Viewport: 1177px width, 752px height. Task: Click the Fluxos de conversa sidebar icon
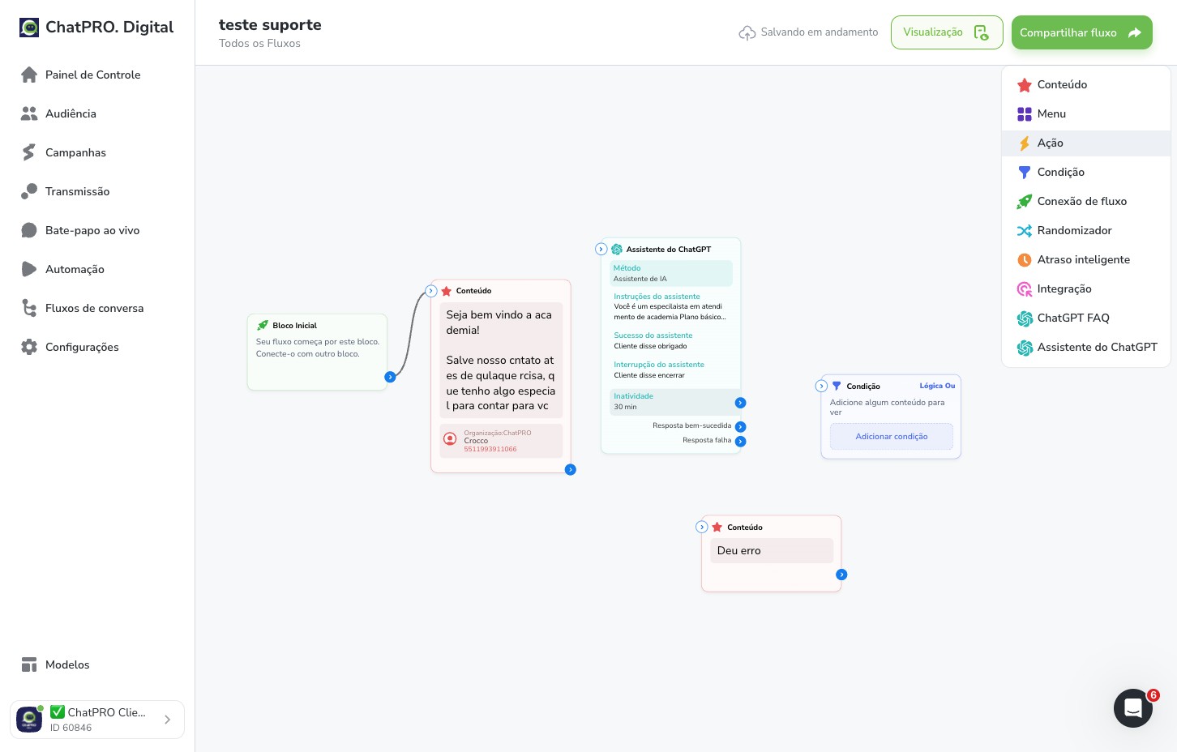[x=29, y=308]
